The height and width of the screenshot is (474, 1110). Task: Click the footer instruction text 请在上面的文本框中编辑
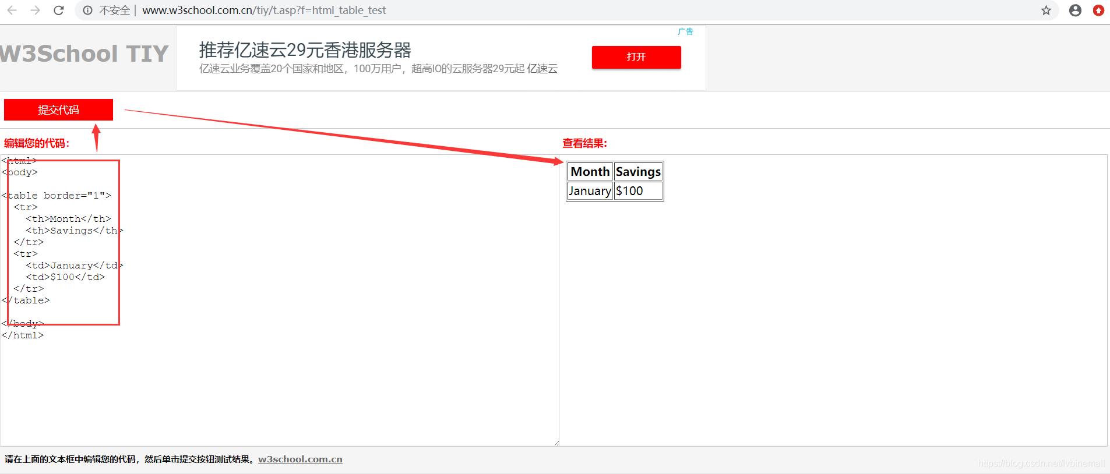(x=130, y=459)
